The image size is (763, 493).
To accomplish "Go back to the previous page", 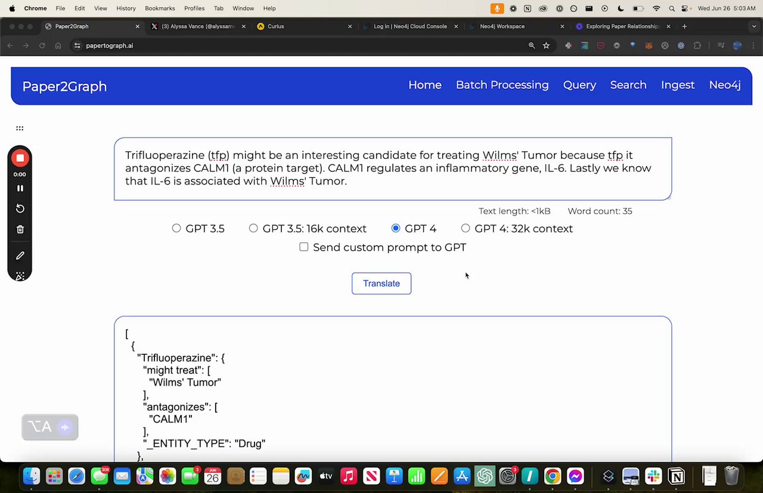I will click(x=10, y=45).
